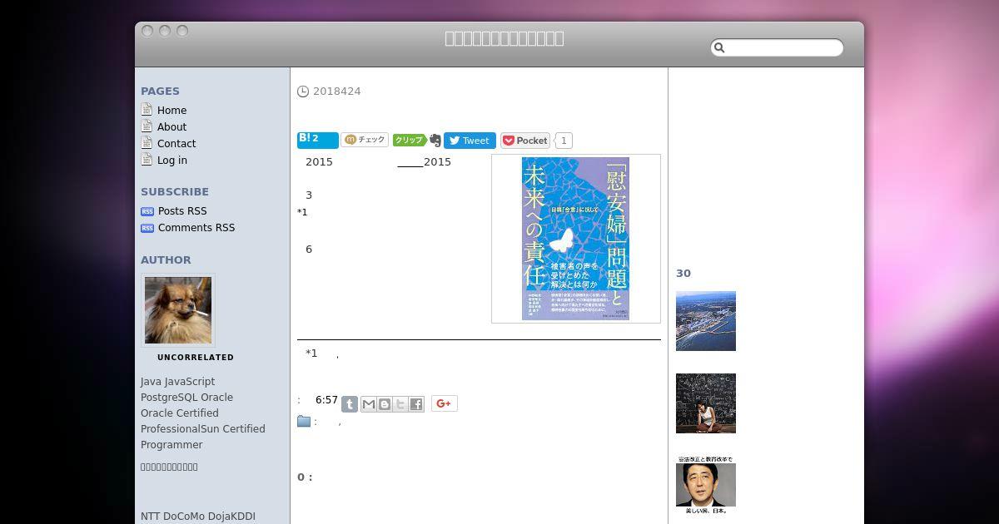Image resolution: width=999 pixels, height=524 pixels.
Task: Share via Blogger icon
Action: [x=385, y=404]
